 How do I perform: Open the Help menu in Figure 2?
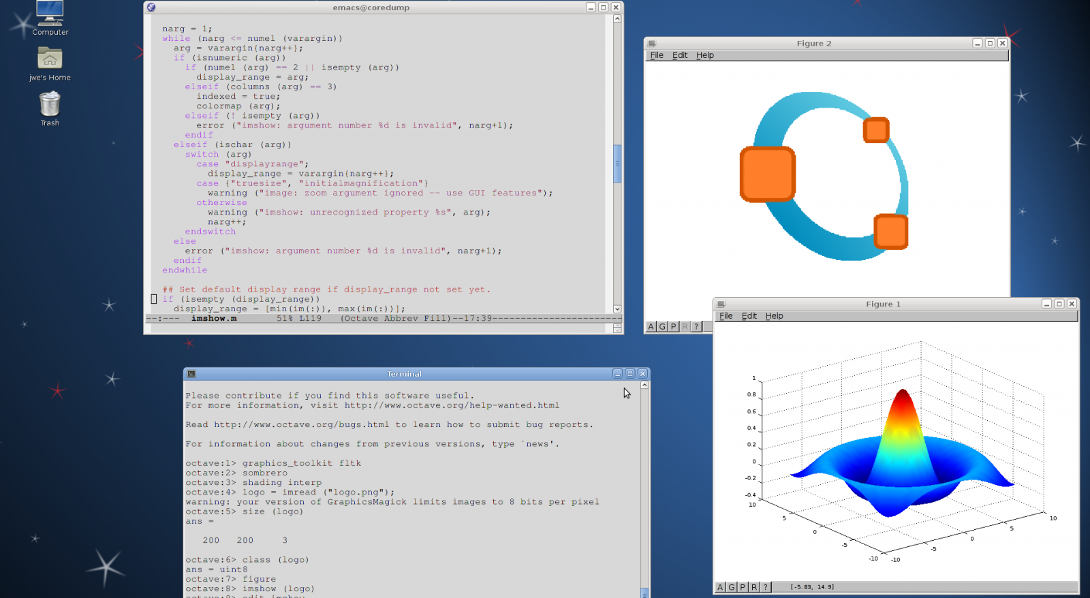(x=705, y=55)
